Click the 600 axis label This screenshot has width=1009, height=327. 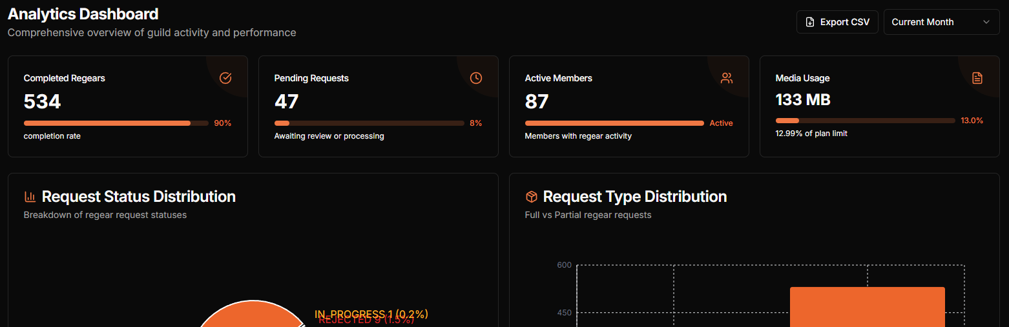(x=565, y=265)
